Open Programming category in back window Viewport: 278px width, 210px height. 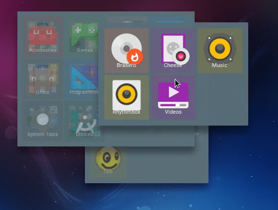click(x=82, y=79)
